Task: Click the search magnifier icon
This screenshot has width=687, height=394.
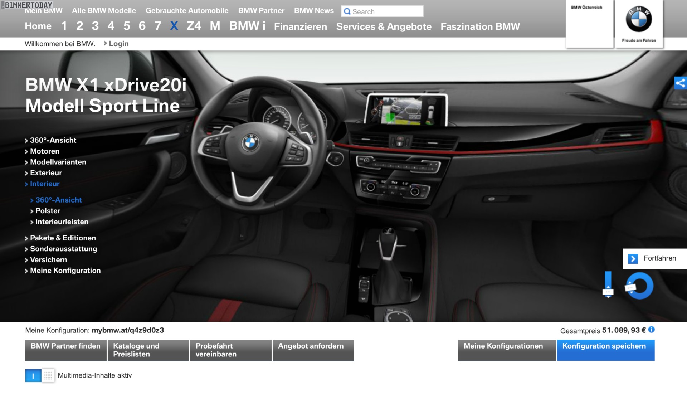Action: pyautogui.click(x=347, y=11)
